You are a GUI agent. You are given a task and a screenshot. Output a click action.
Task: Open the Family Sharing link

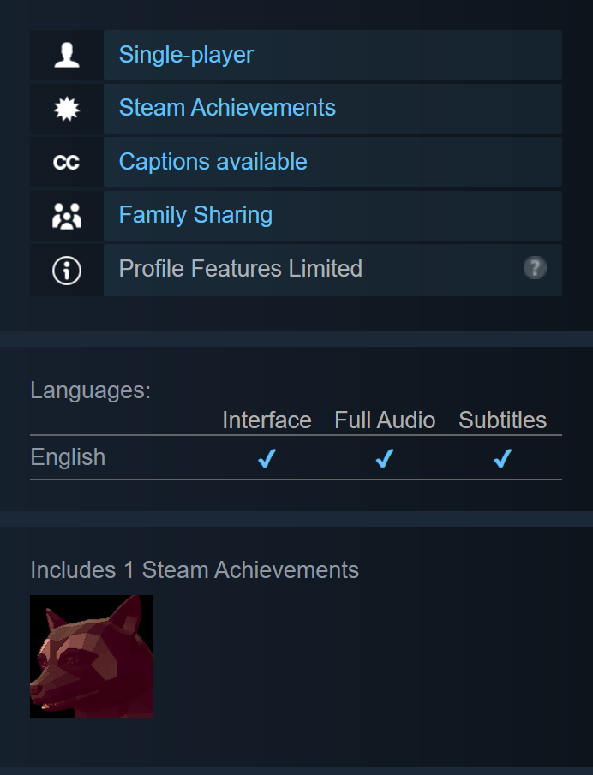195,214
